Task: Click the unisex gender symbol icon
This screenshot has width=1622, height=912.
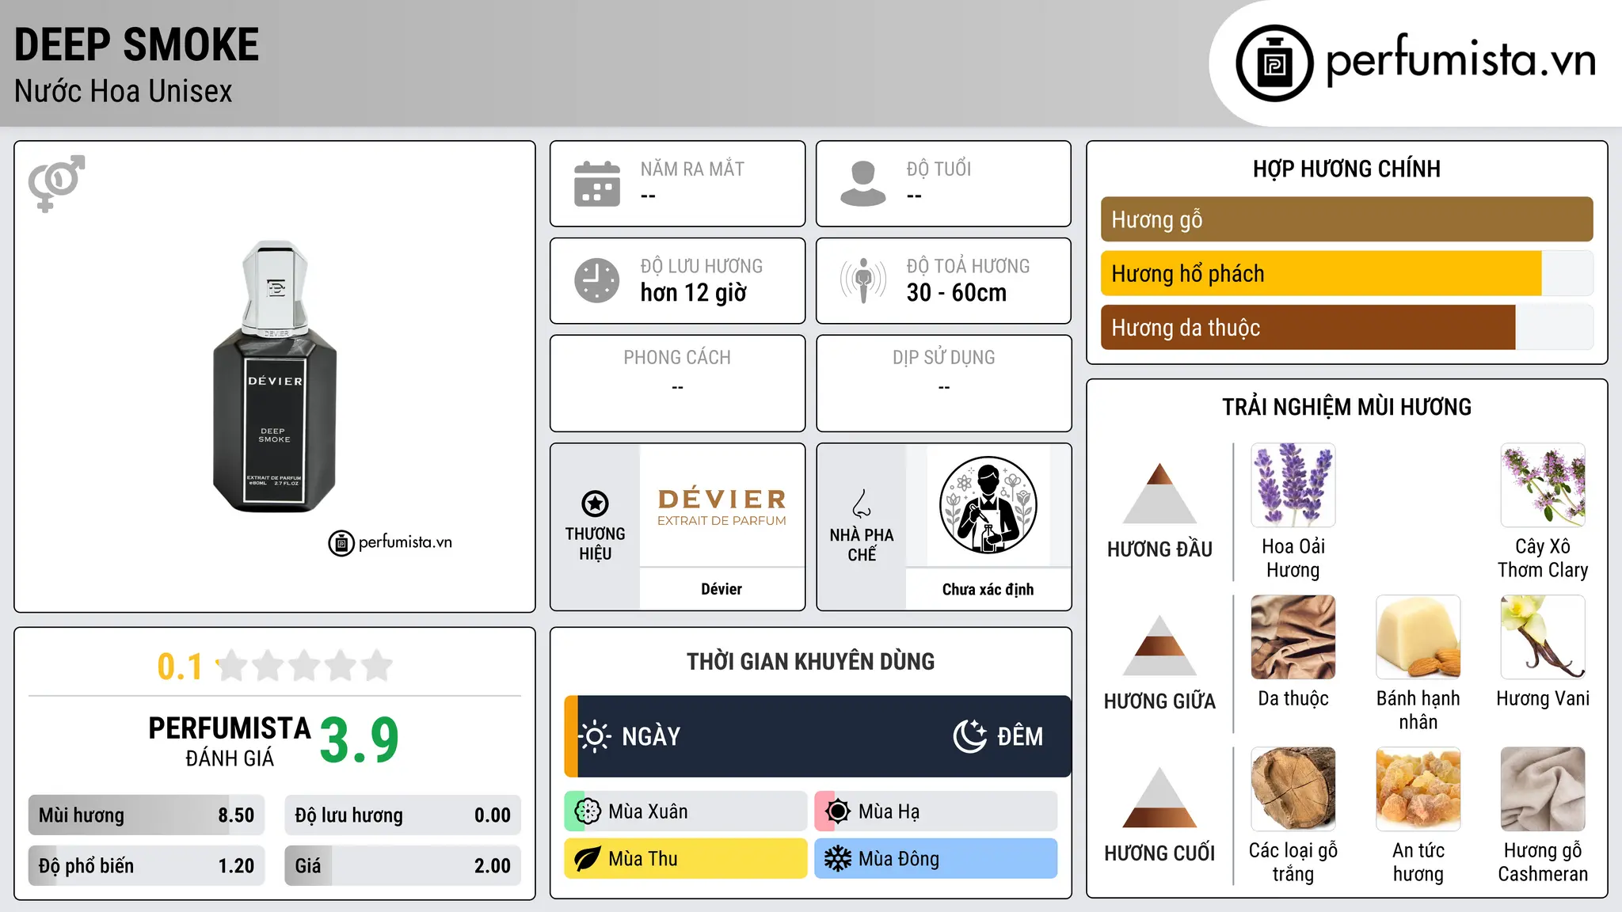Action: [56, 183]
